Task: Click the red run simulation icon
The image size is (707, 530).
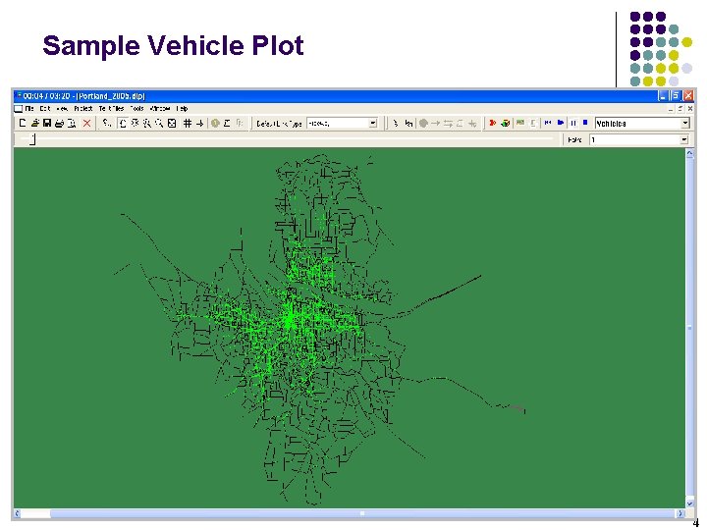Action: click(492, 123)
